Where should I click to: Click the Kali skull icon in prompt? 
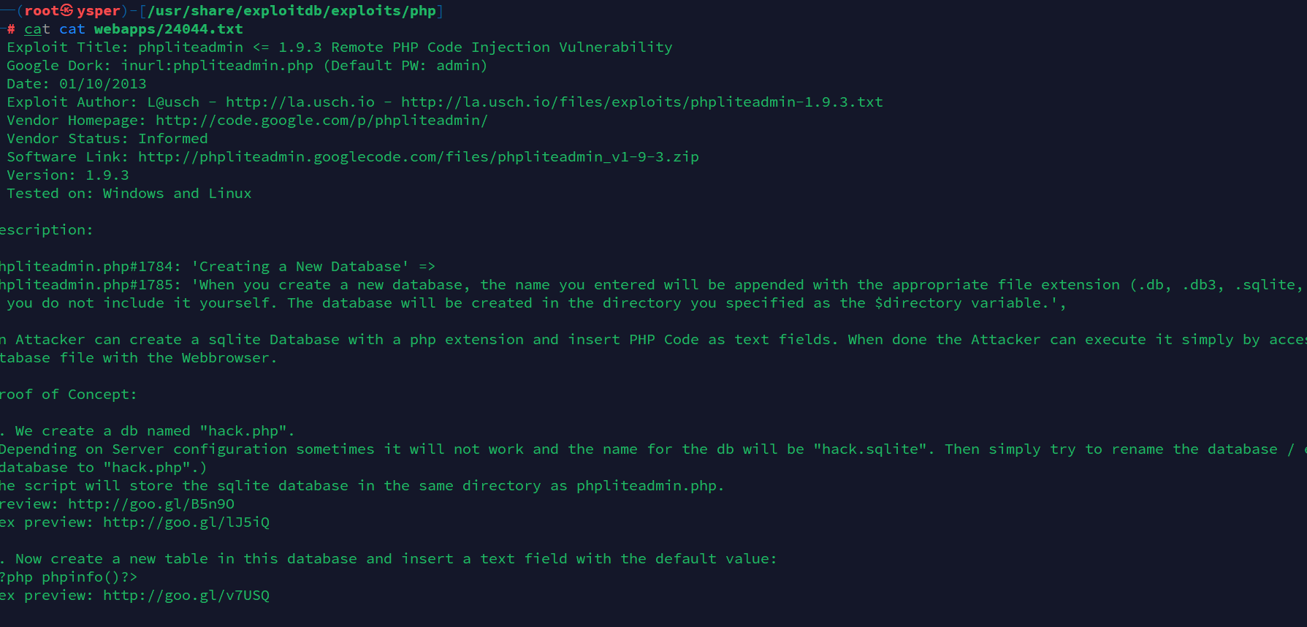(67, 10)
